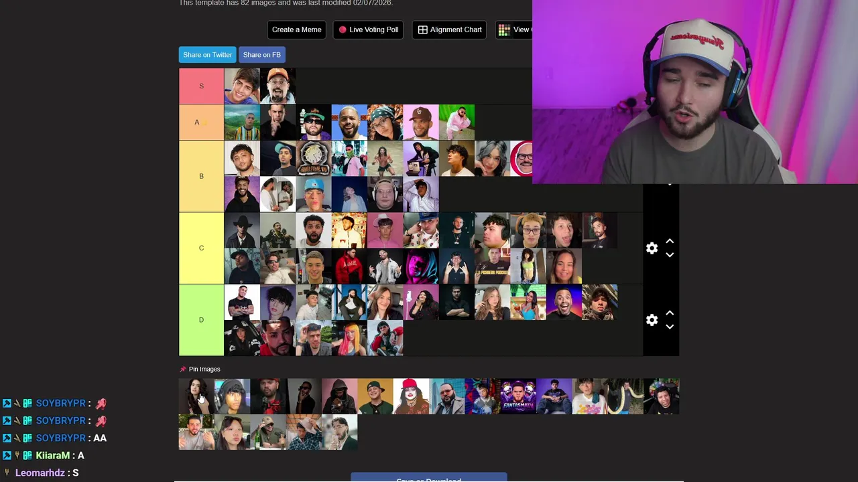Select person holding yellow snake

pyautogui.click(x=625, y=396)
